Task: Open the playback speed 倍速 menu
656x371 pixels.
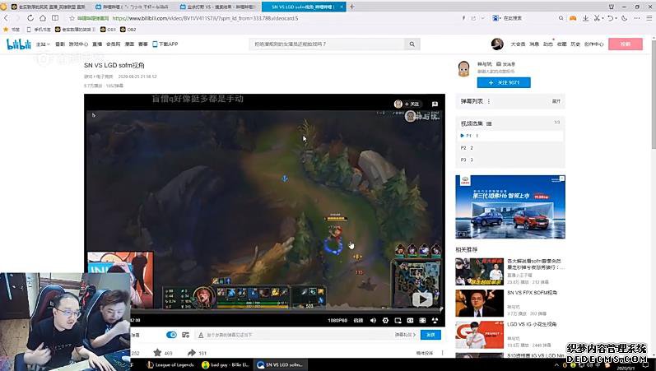Action: coord(359,320)
